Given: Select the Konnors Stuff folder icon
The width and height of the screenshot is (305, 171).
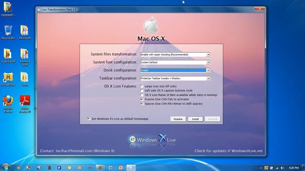Looking at the screenshot, I should tap(25, 57).
